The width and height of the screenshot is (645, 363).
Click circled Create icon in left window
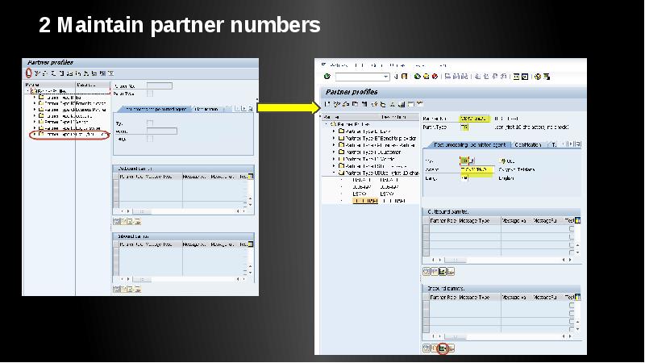click(x=28, y=73)
